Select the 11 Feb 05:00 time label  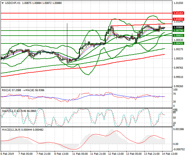[x=80, y=154]
